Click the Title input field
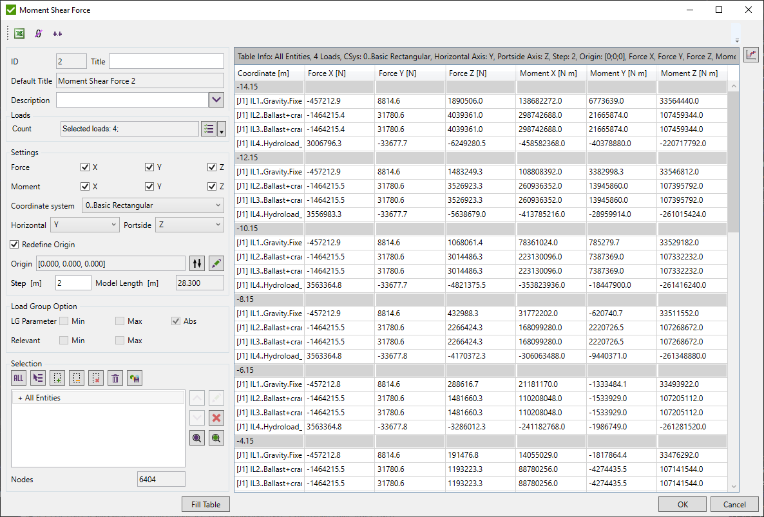This screenshot has width=764, height=517. (166, 62)
